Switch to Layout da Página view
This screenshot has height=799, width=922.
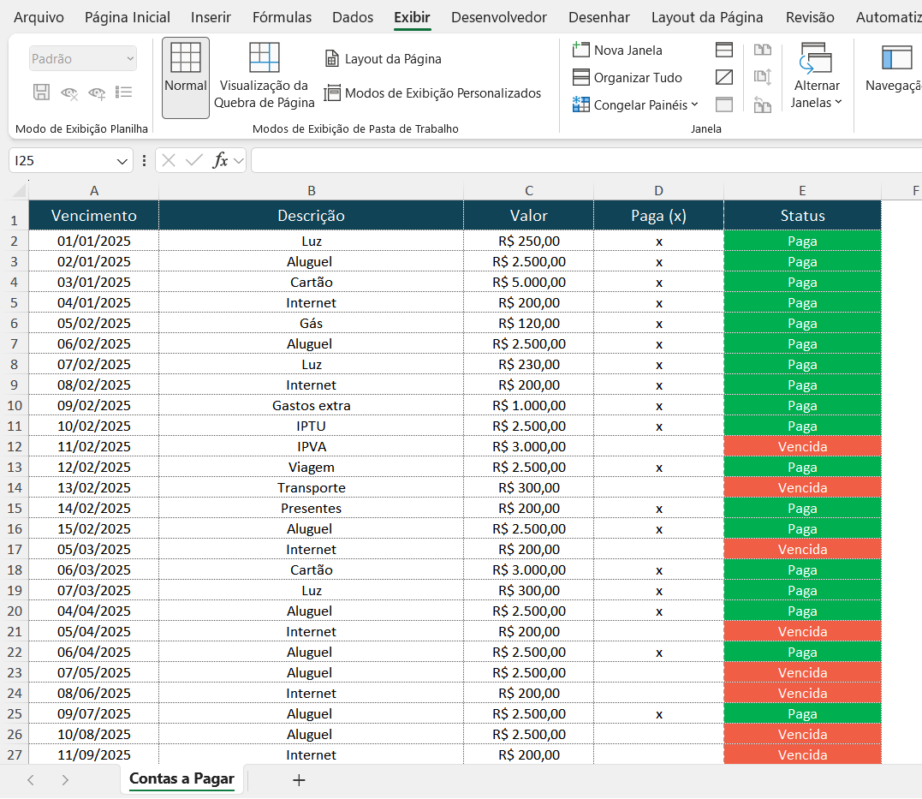coord(384,58)
